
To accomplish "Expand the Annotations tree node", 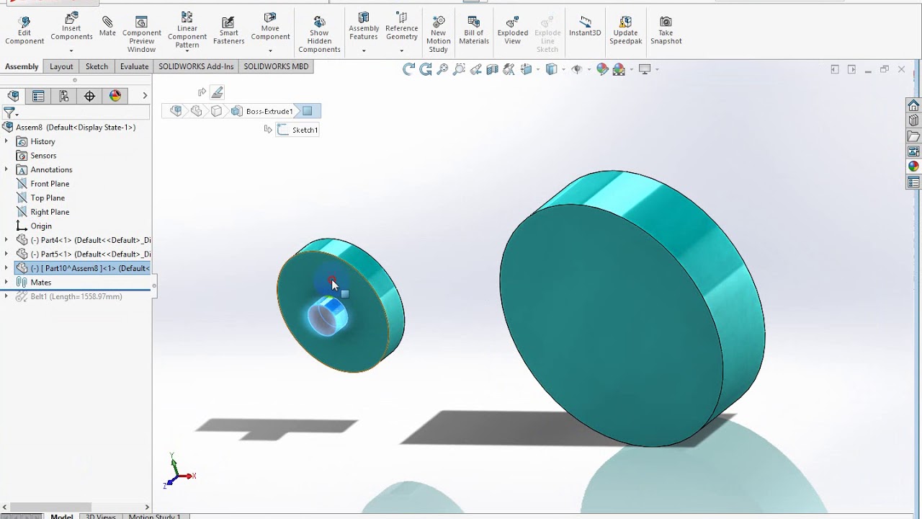I will (x=6, y=169).
